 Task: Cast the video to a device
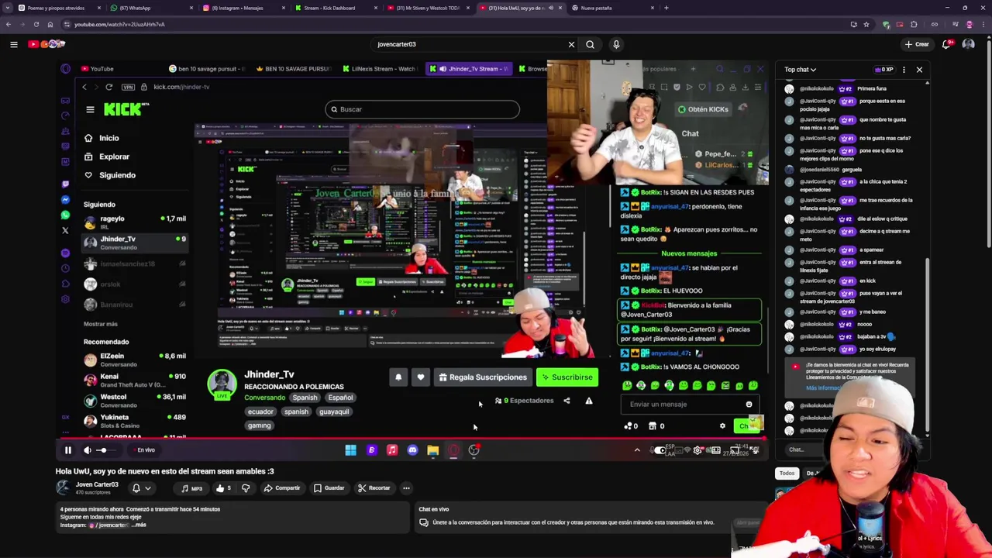(x=735, y=449)
